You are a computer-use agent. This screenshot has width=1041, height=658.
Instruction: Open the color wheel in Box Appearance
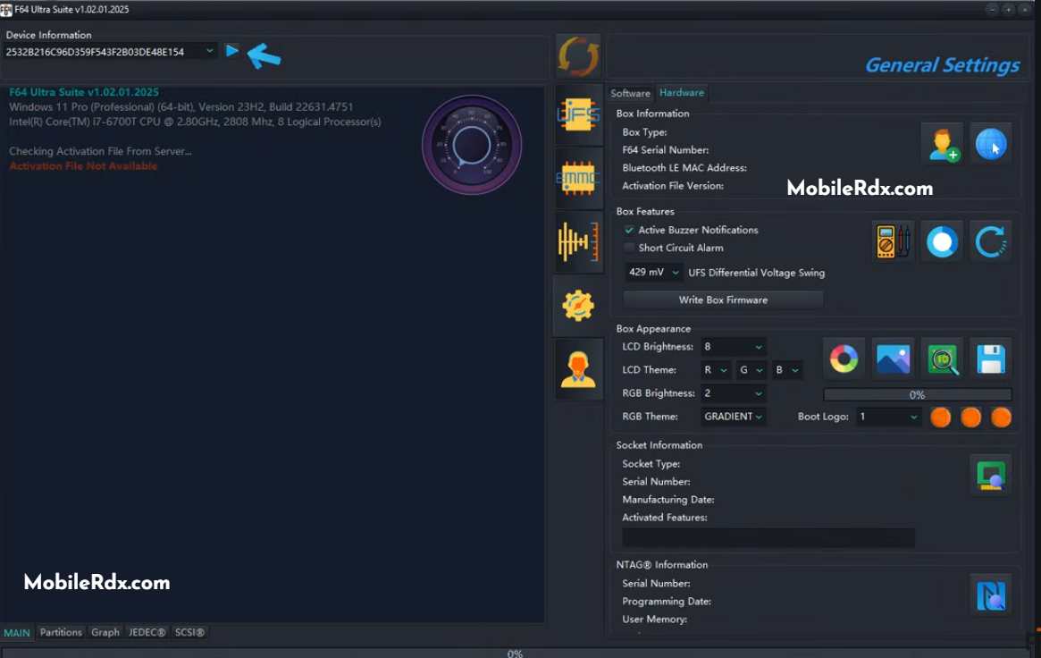[844, 359]
